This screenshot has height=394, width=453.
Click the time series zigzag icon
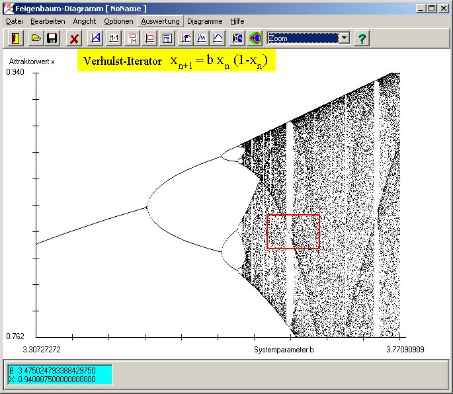(202, 38)
